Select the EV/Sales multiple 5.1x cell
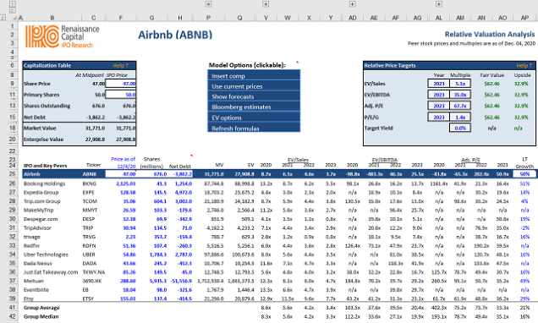The height and width of the screenshot is (323, 538). [460, 84]
